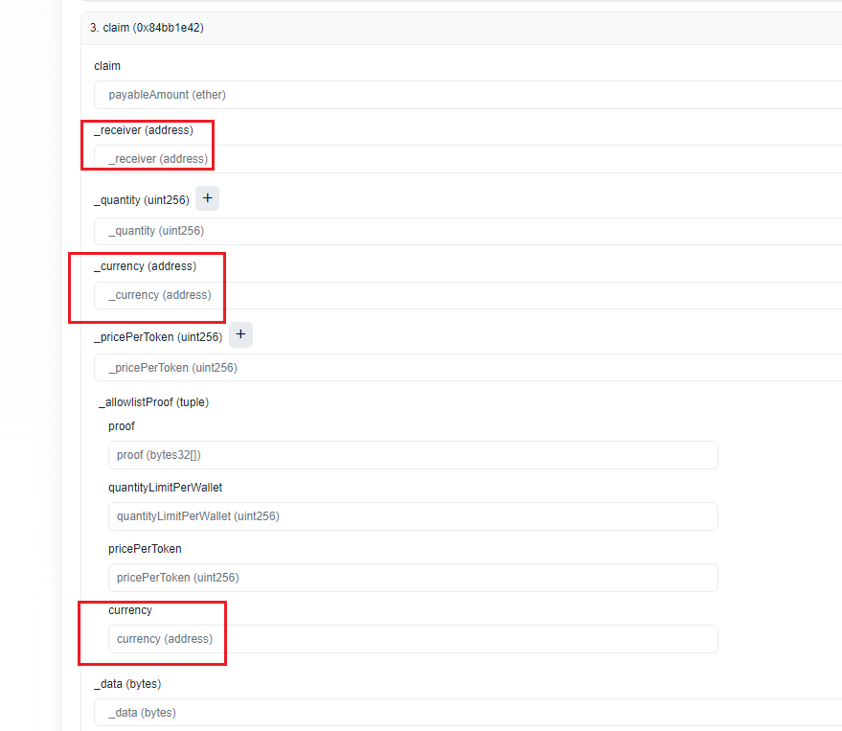842x731 pixels.
Task: Click the plus icon next to _pricePerToken (uint256)
Action: coord(241,335)
